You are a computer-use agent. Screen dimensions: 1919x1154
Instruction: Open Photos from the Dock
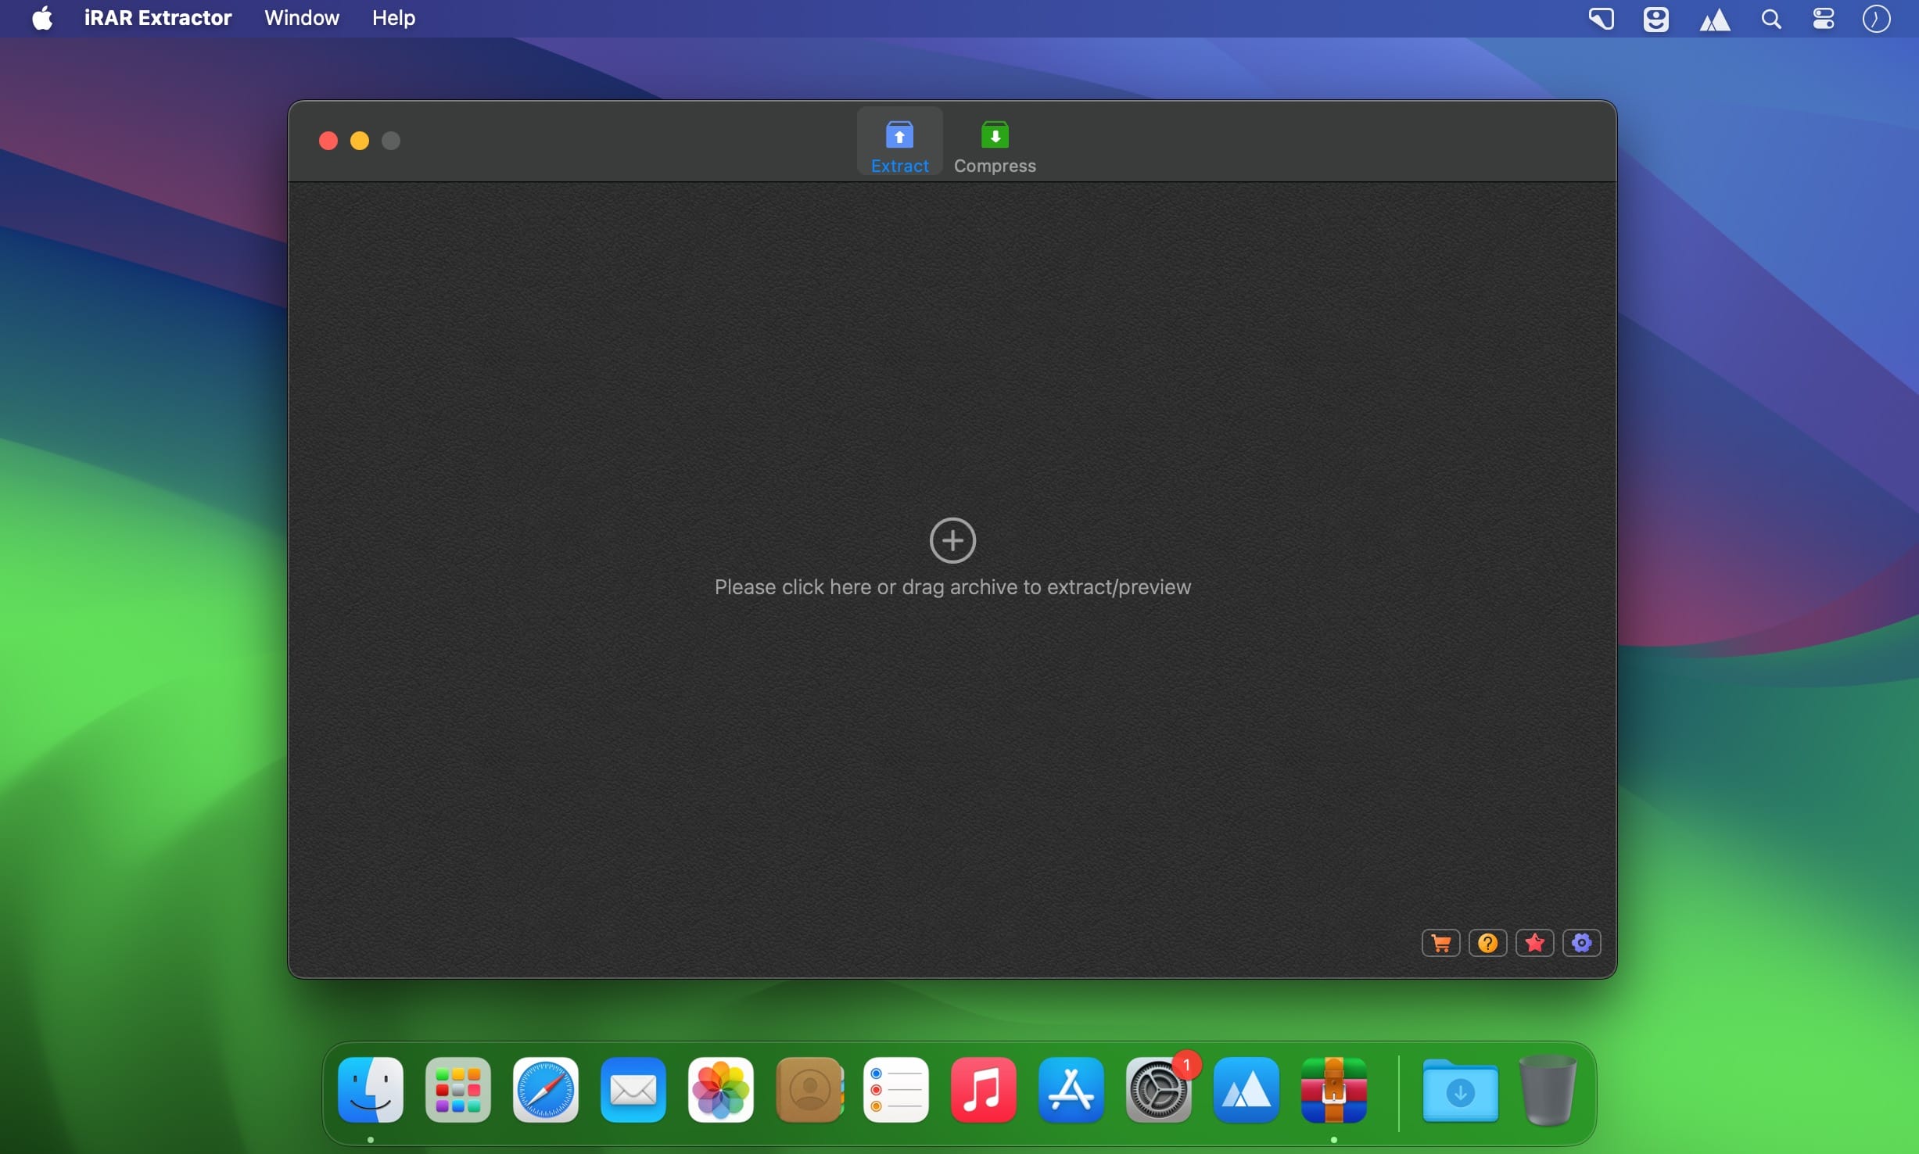721,1090
